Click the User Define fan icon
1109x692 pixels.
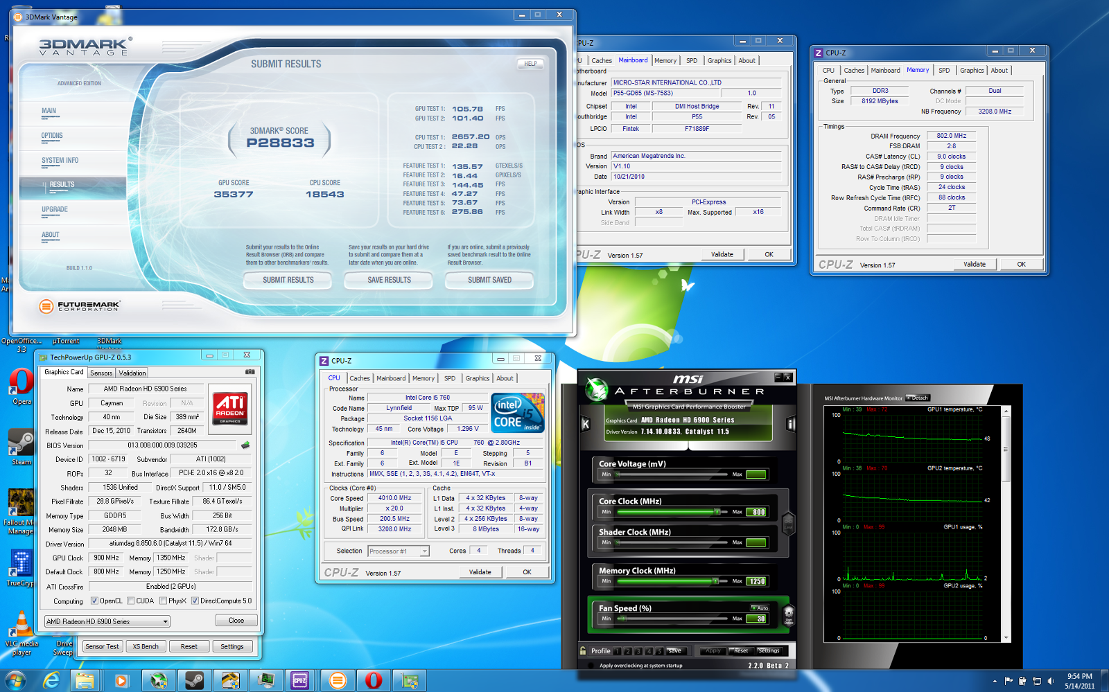click(788, 615)
